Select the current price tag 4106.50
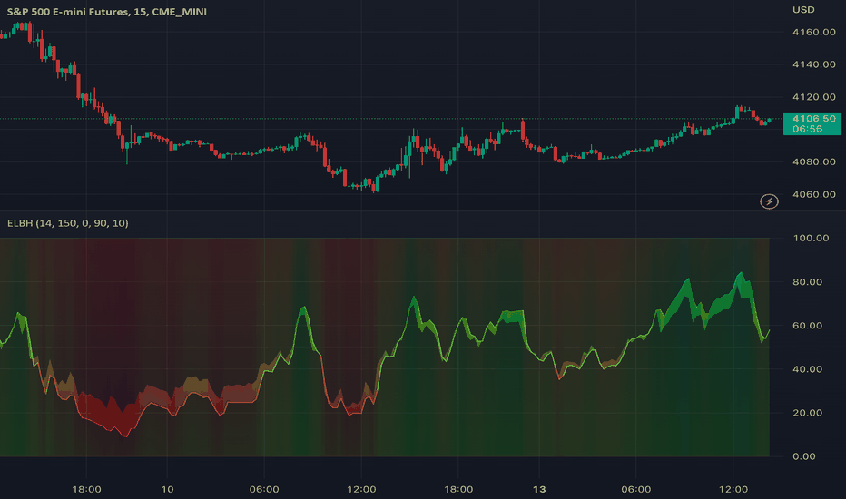Screen dimensions: 846x499 click(x=813, y=118)
